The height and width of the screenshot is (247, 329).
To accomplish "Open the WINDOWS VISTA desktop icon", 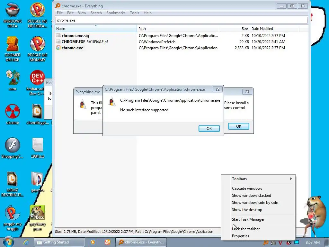I will pos(13,15).
